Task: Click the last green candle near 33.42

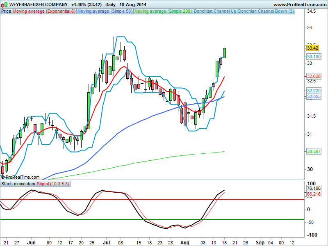Action: [x=224, y=53]
